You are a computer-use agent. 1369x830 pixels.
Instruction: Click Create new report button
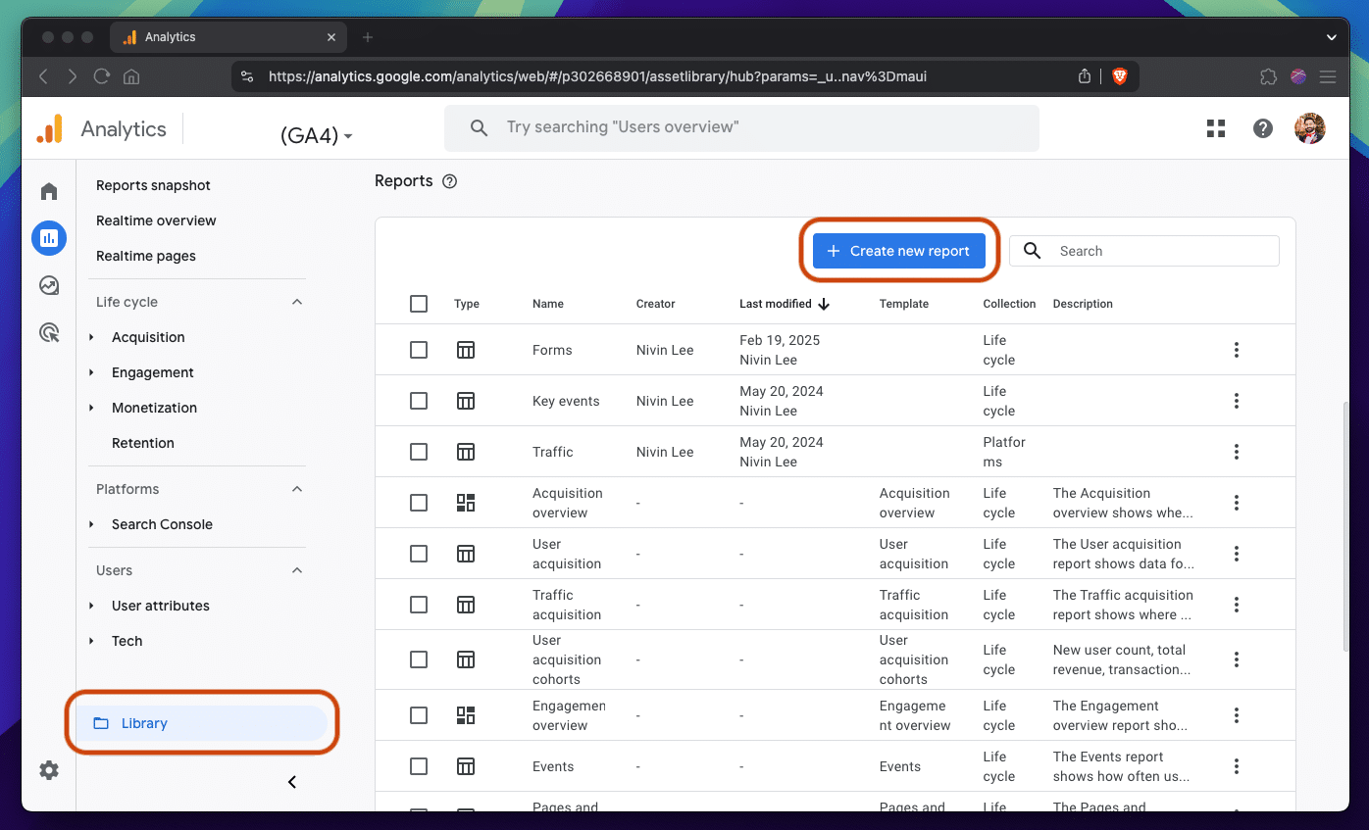pyautogui.click(x=899, y=251)
